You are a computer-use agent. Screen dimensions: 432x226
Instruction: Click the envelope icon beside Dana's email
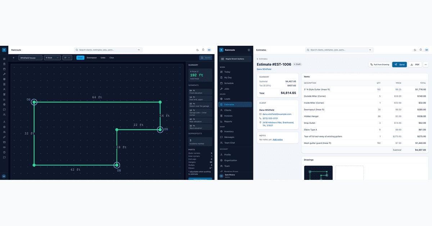[x=260, y=114]
